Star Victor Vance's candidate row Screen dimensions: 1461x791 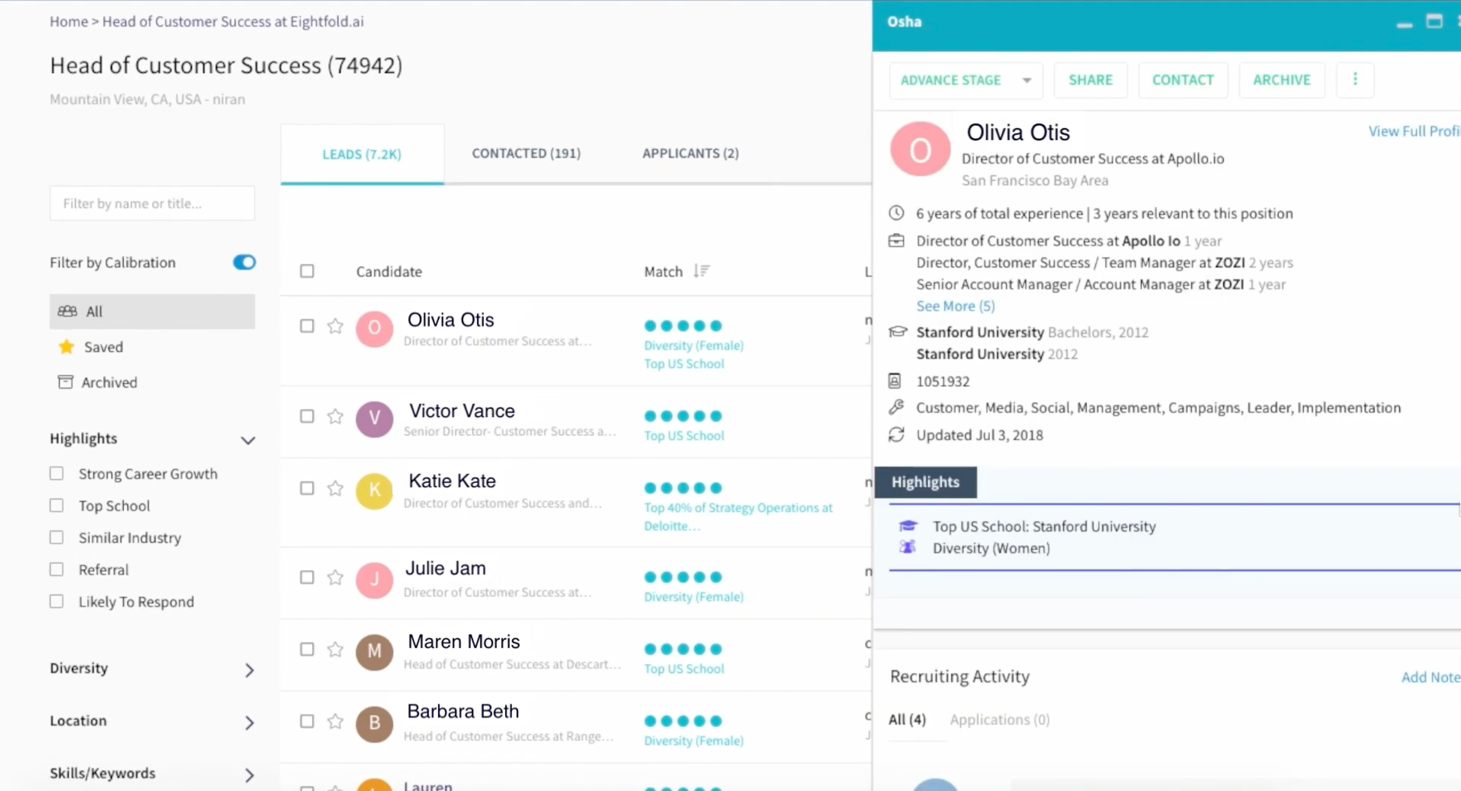[335, 416]
